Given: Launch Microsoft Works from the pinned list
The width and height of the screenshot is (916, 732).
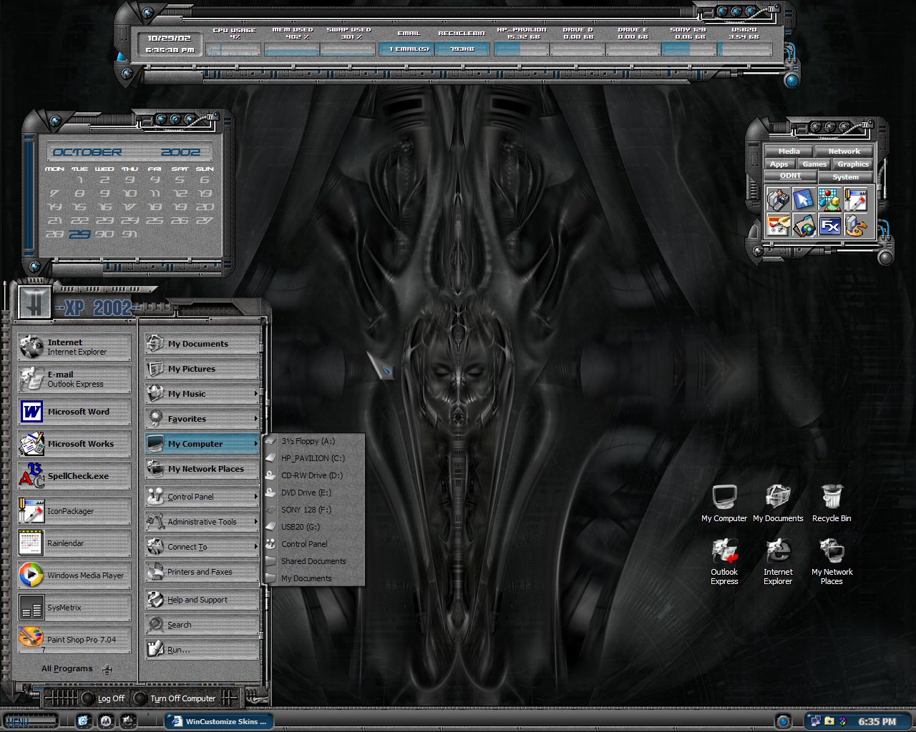Looking at the screenshot, I should point(74,444).
